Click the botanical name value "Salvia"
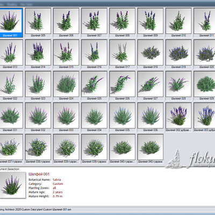 coord(57,180)
